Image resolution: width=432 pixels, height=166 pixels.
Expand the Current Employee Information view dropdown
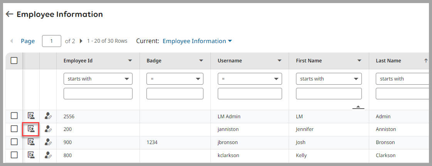pos(197,41)
